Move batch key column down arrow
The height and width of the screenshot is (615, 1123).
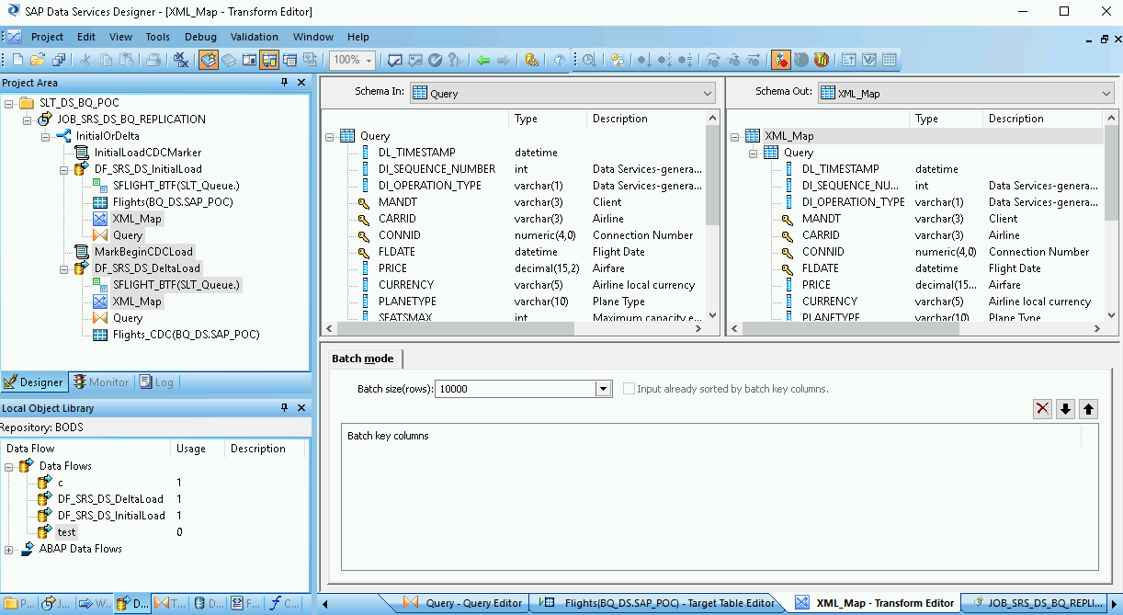[x=1065, y=409]
